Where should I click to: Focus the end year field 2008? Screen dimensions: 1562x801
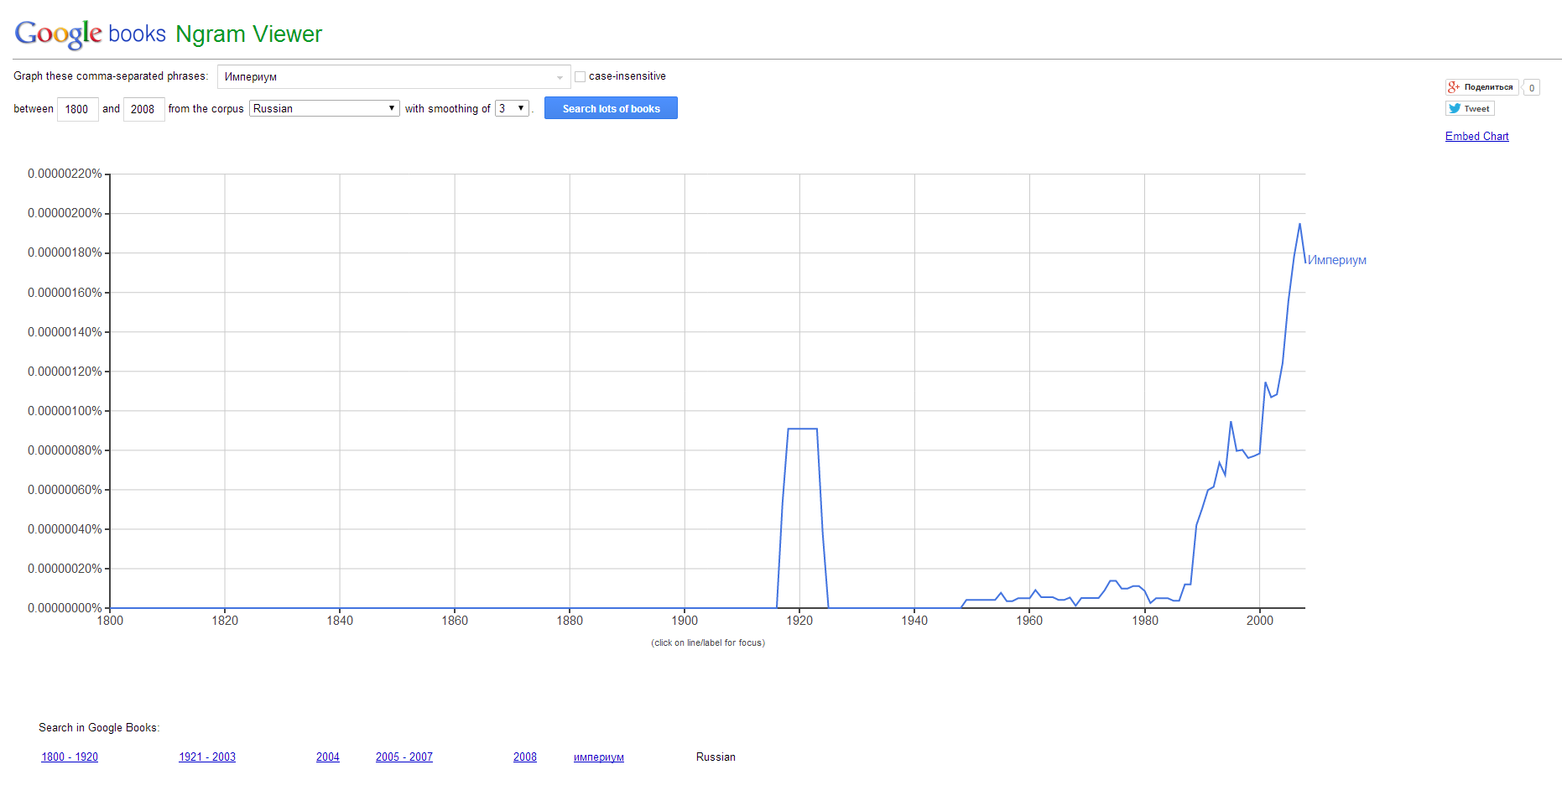coord(143,109)
